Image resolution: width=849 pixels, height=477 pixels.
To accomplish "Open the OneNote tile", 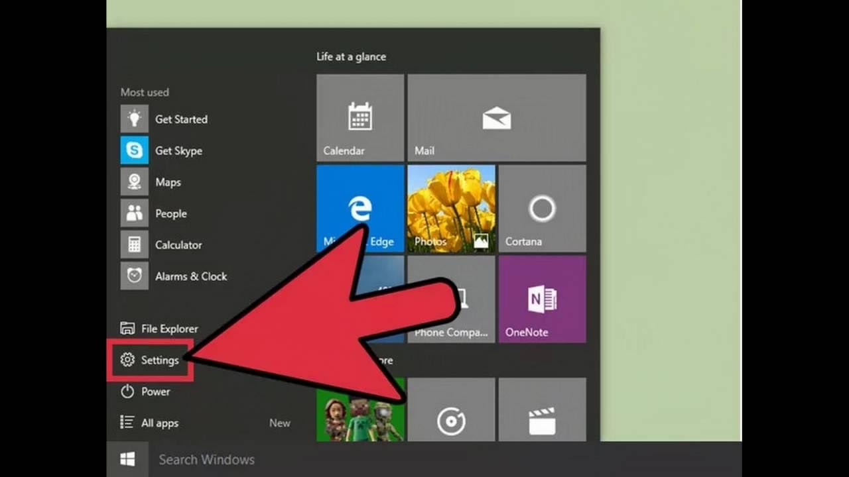I will point(542,299).
